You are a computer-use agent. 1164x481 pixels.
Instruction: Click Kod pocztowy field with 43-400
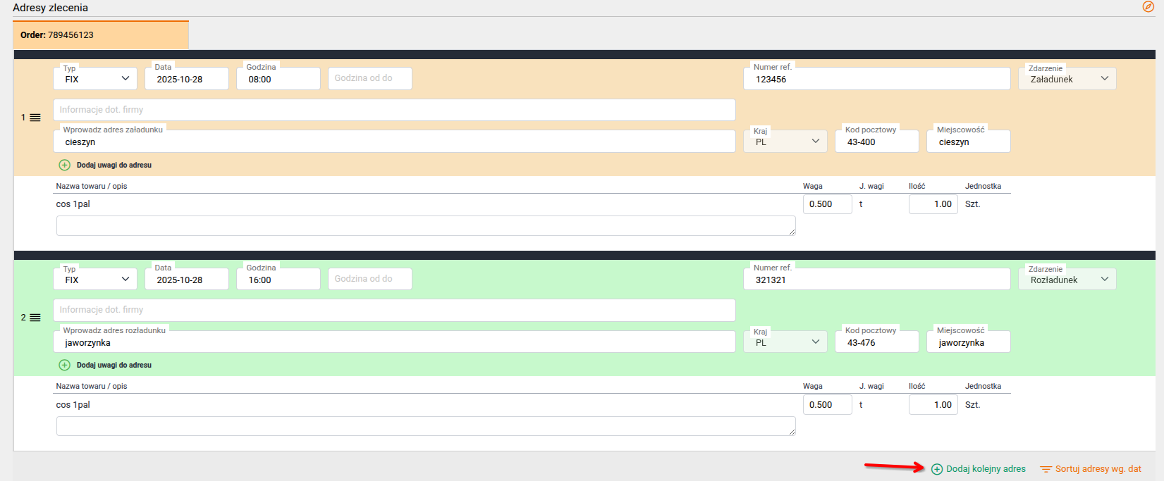tap(876, 142)
